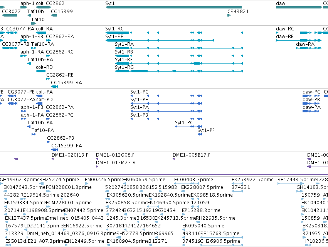Click the Taf10-PA protein label
This screenshot has width=328, height=247.
43,130
